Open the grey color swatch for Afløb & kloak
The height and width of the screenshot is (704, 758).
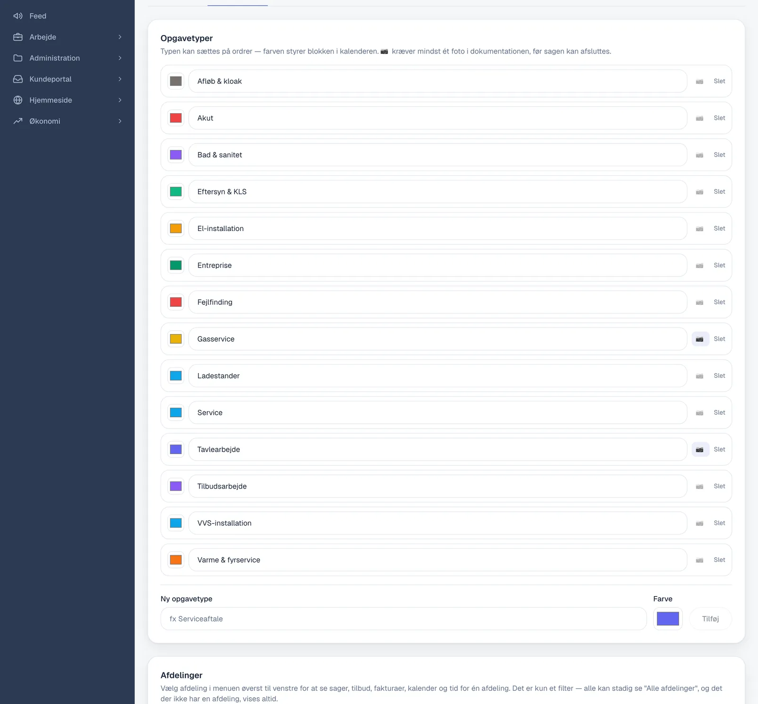point(176,81)
